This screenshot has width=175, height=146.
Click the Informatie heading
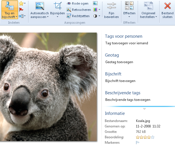(115, 113)
